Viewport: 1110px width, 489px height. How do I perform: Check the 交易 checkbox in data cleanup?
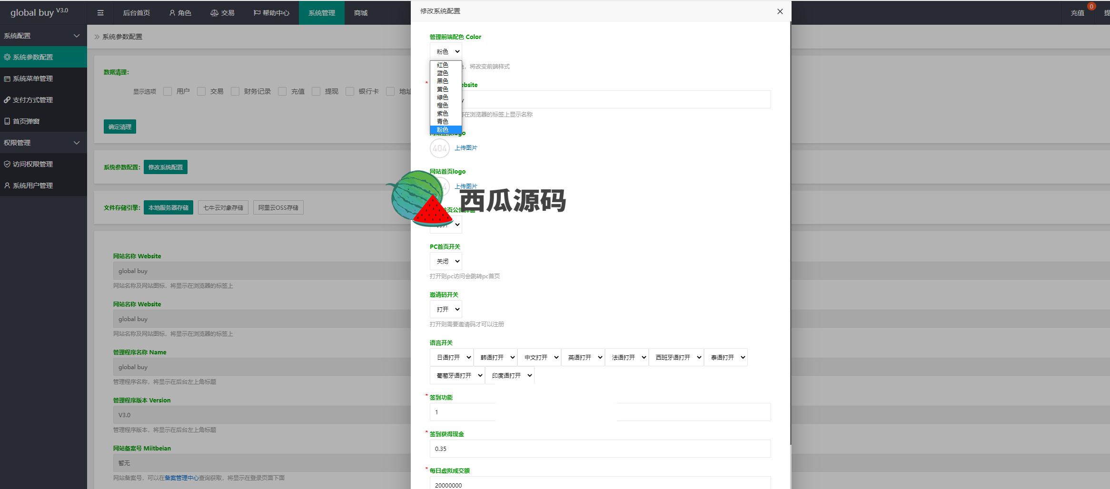point(201,91)
